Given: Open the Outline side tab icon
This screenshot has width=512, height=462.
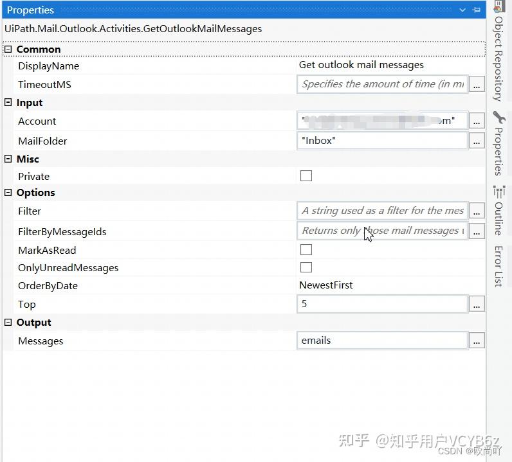Looking at the screenshot, I should (x=499, y=192).
